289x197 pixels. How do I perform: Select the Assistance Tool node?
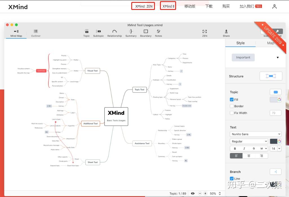142,143
